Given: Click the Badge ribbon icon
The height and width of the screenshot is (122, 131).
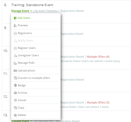Looking at the screenshot, I should (15, 85).
